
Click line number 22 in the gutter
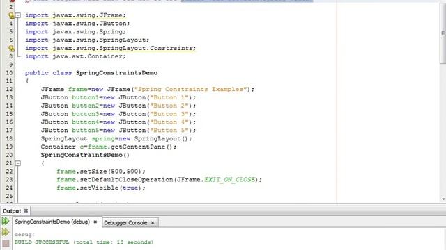point(9,172)
